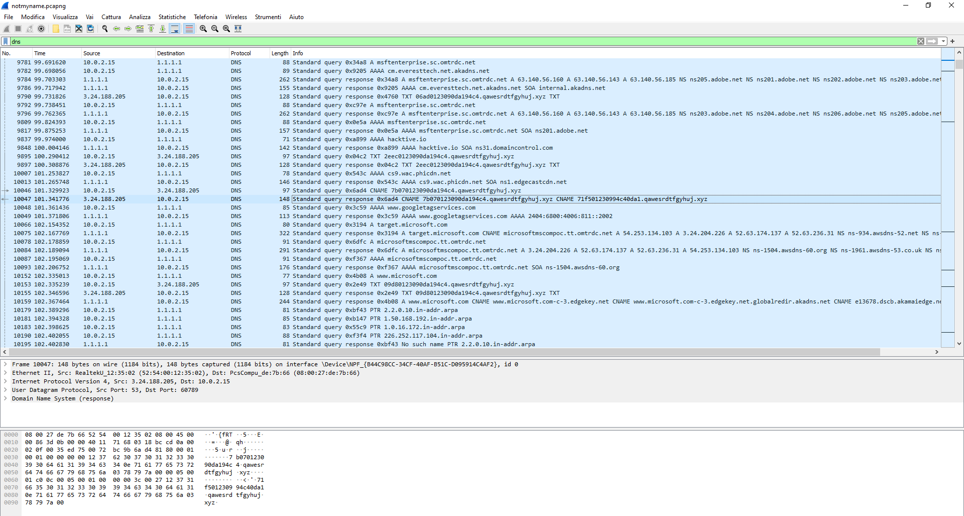This screenshot has height=516, width=964.
Task: Find a packet with the magnifier icon
Action: [105, 29]
